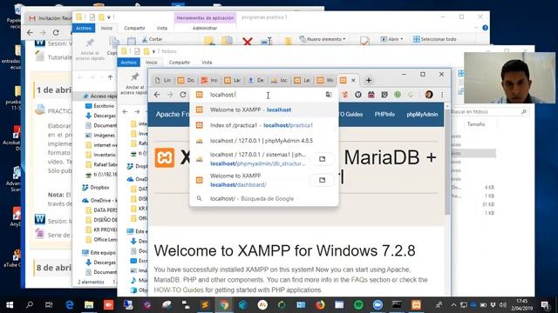Open the XAMPP control panel taskbar icon
This screenshot has height=313, width=558.
416,305
